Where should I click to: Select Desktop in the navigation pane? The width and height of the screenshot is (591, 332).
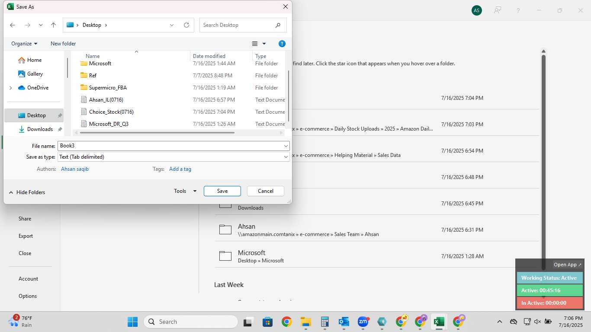34,115
